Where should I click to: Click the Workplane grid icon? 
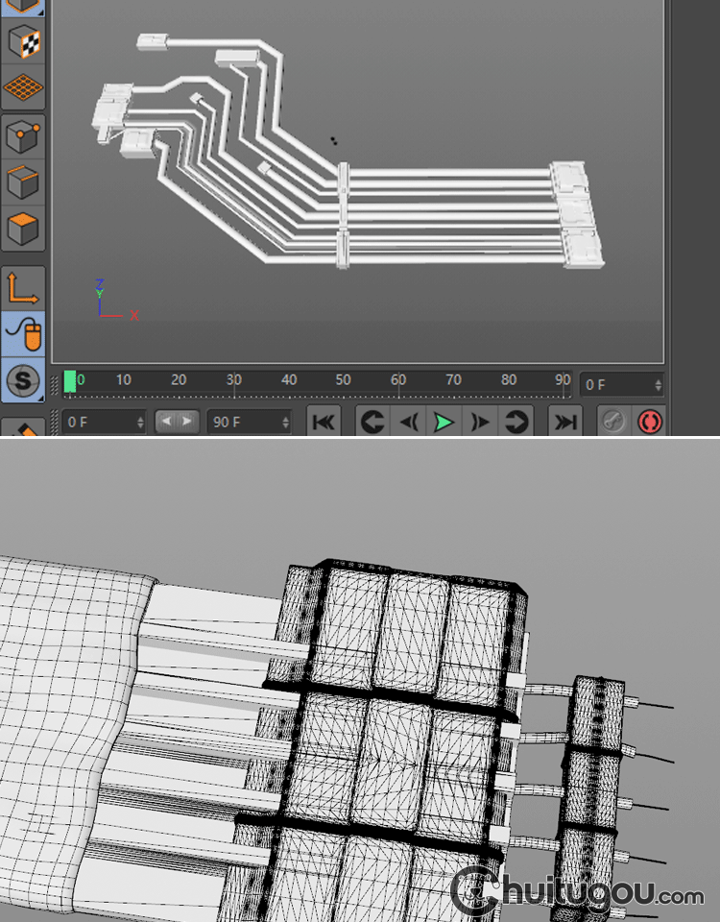click(23, 87)
